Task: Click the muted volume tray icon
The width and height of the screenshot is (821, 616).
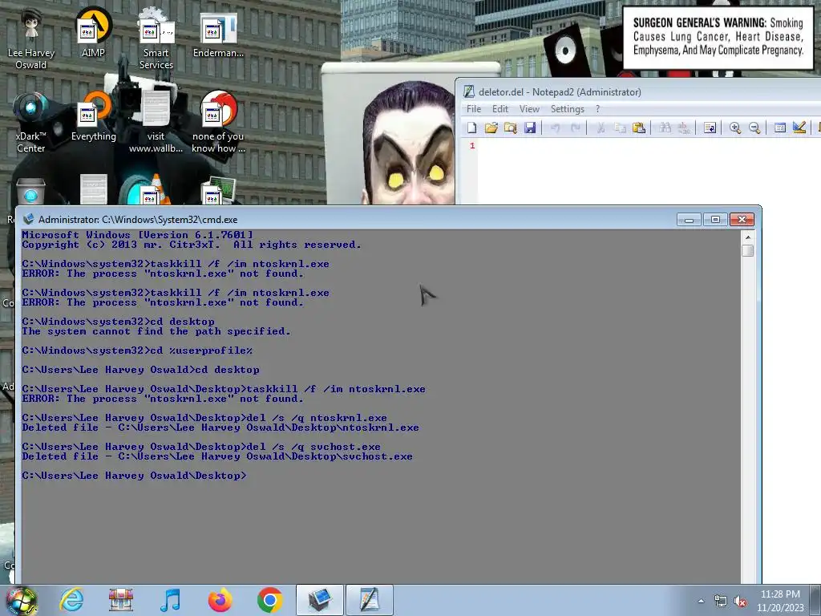Action: pos(740,602)
